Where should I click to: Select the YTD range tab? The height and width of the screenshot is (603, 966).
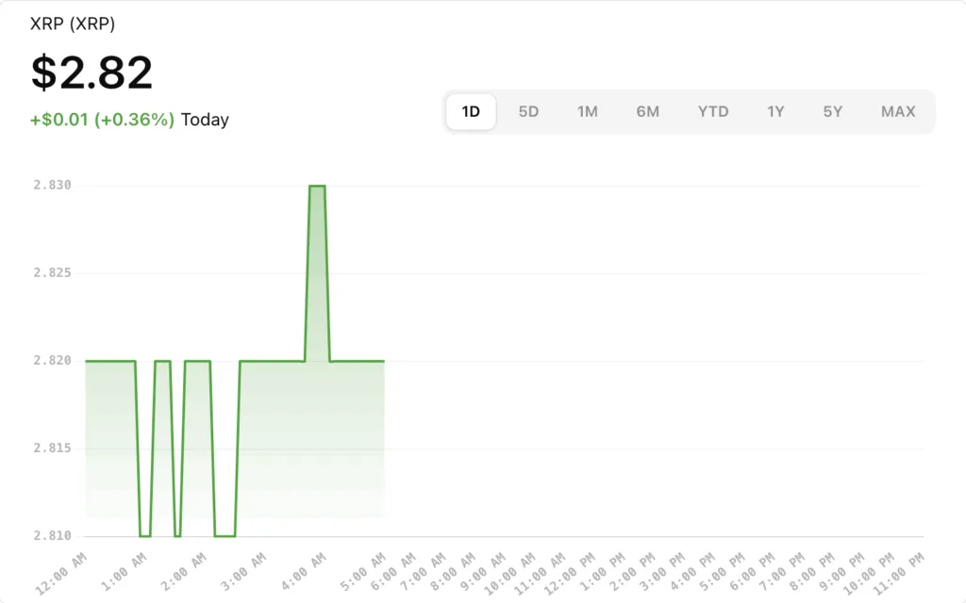(713, 111)
